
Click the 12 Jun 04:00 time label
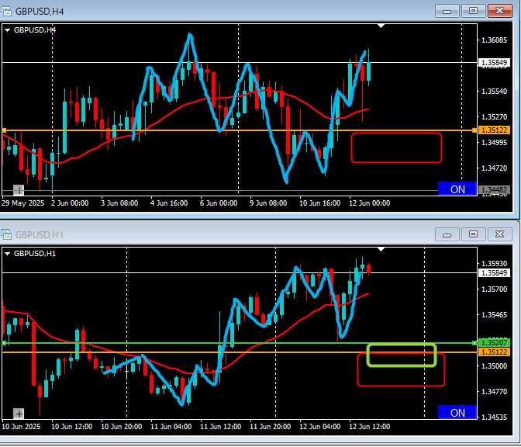pos(319,426)
